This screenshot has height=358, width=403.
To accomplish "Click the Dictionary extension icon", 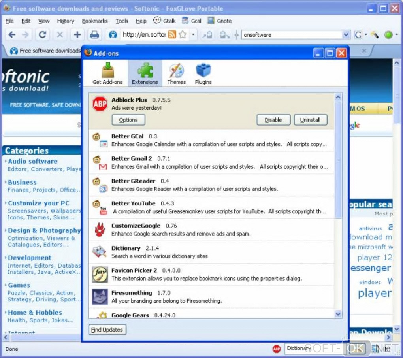I will point(100,252).
